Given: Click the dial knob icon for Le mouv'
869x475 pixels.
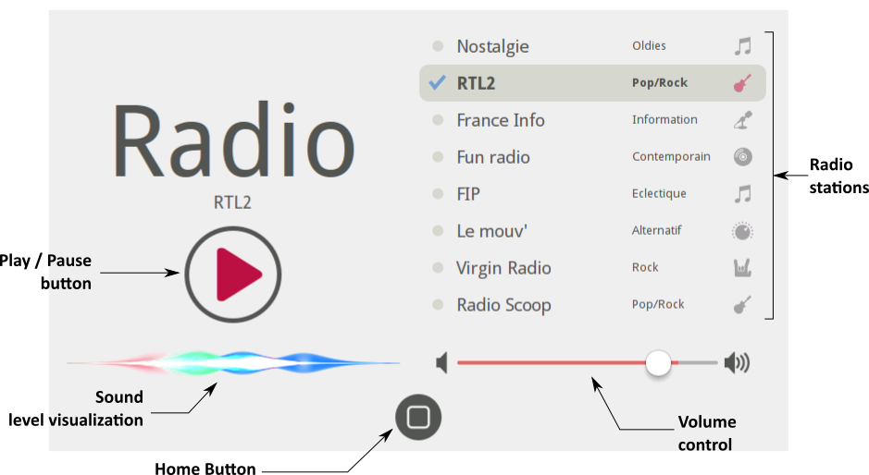Looking at the screenshot, I should 742,231.
